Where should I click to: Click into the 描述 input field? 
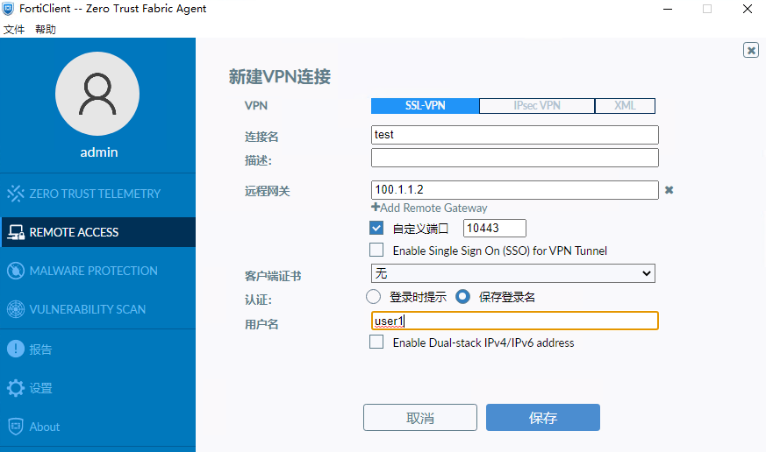tap(514, 158)
